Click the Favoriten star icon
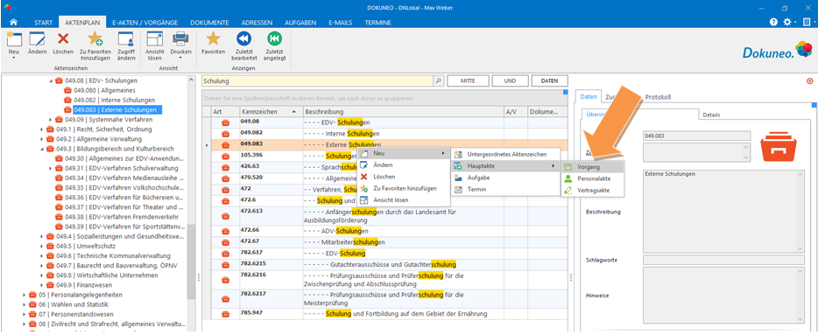818x335 pixels. (x=213, y=38)
